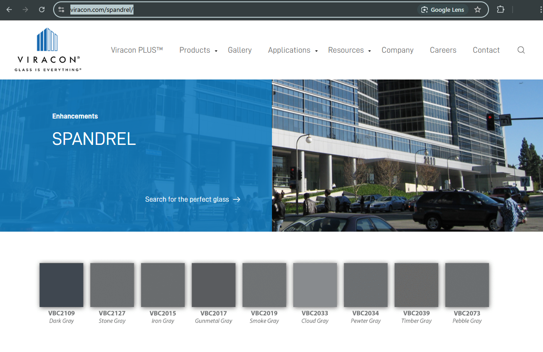
Task: Choose the VBC2039 Timber Gray swatch
Action: pos(416,285)
